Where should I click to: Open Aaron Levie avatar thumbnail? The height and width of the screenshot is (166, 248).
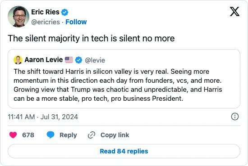(x=18, y=60)
